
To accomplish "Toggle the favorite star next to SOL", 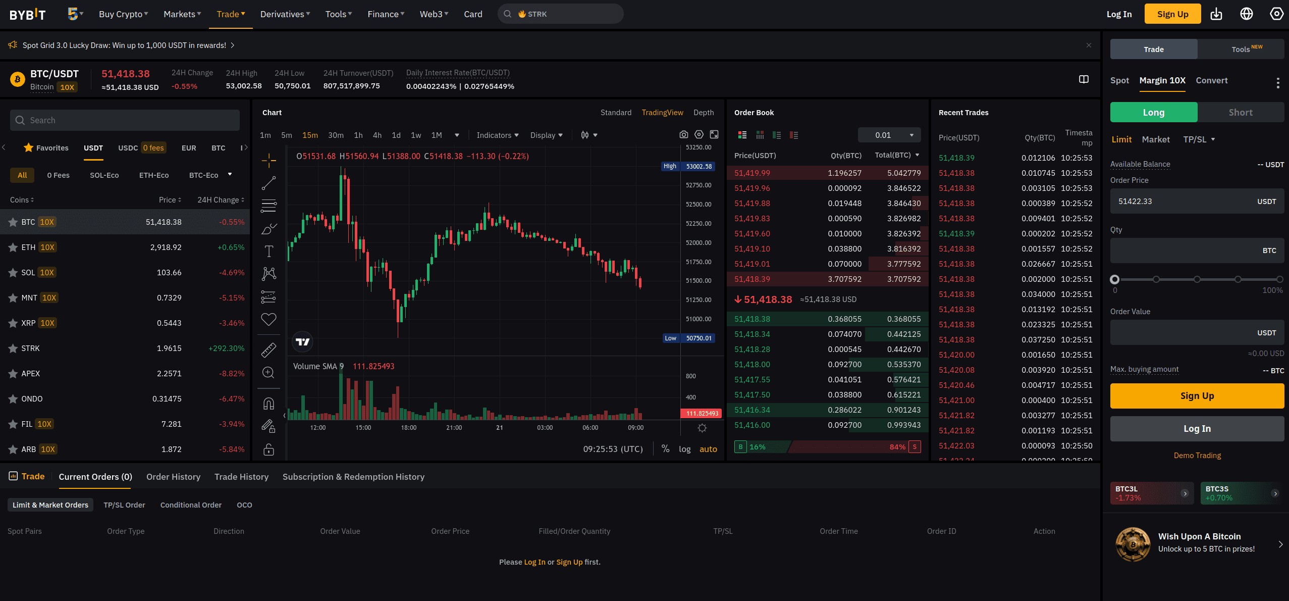I will [13, 272].
